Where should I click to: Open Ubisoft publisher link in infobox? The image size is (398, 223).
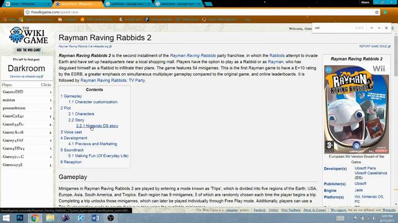(361, 183)
